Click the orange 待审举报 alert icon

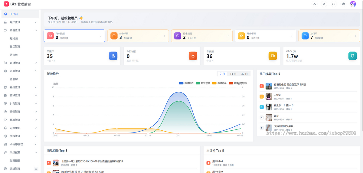[114, 36]
